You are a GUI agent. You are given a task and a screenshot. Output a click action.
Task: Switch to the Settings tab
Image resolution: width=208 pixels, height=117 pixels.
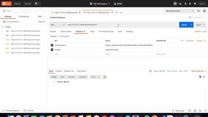point(129,32)
